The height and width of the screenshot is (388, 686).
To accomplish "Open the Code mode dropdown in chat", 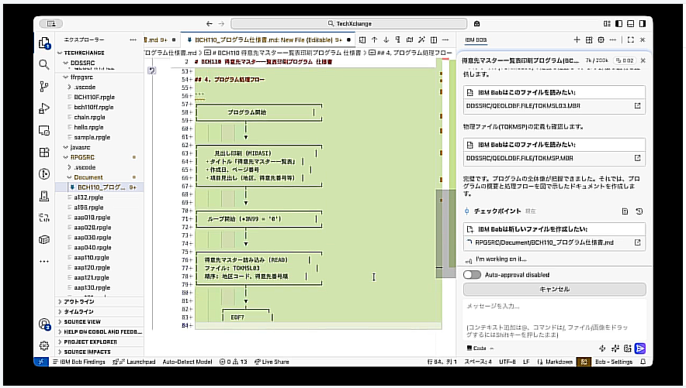I will 480,349.
